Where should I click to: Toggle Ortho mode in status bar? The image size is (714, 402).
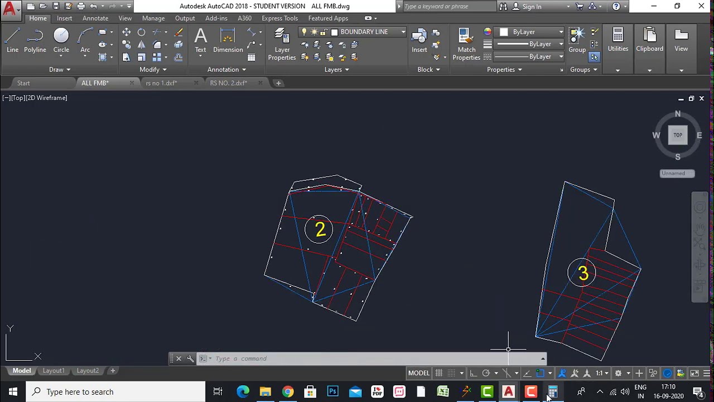(473, 373)
